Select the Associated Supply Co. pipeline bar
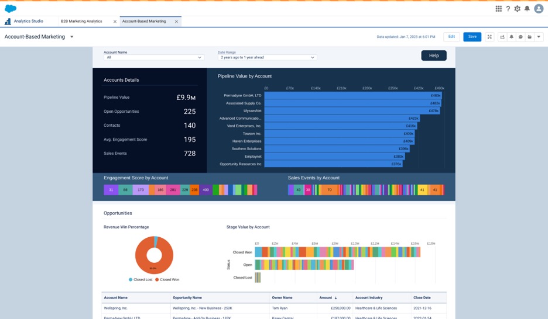 pyautogui.click(x=352, y=103)
